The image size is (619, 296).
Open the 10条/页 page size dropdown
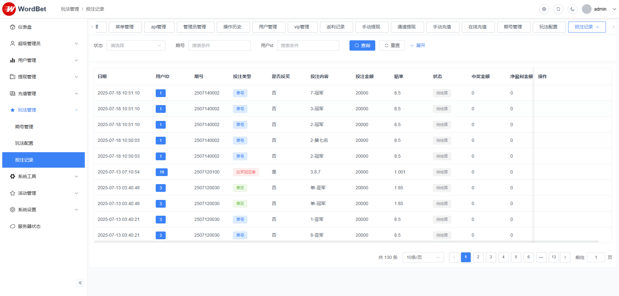(423, 257)
